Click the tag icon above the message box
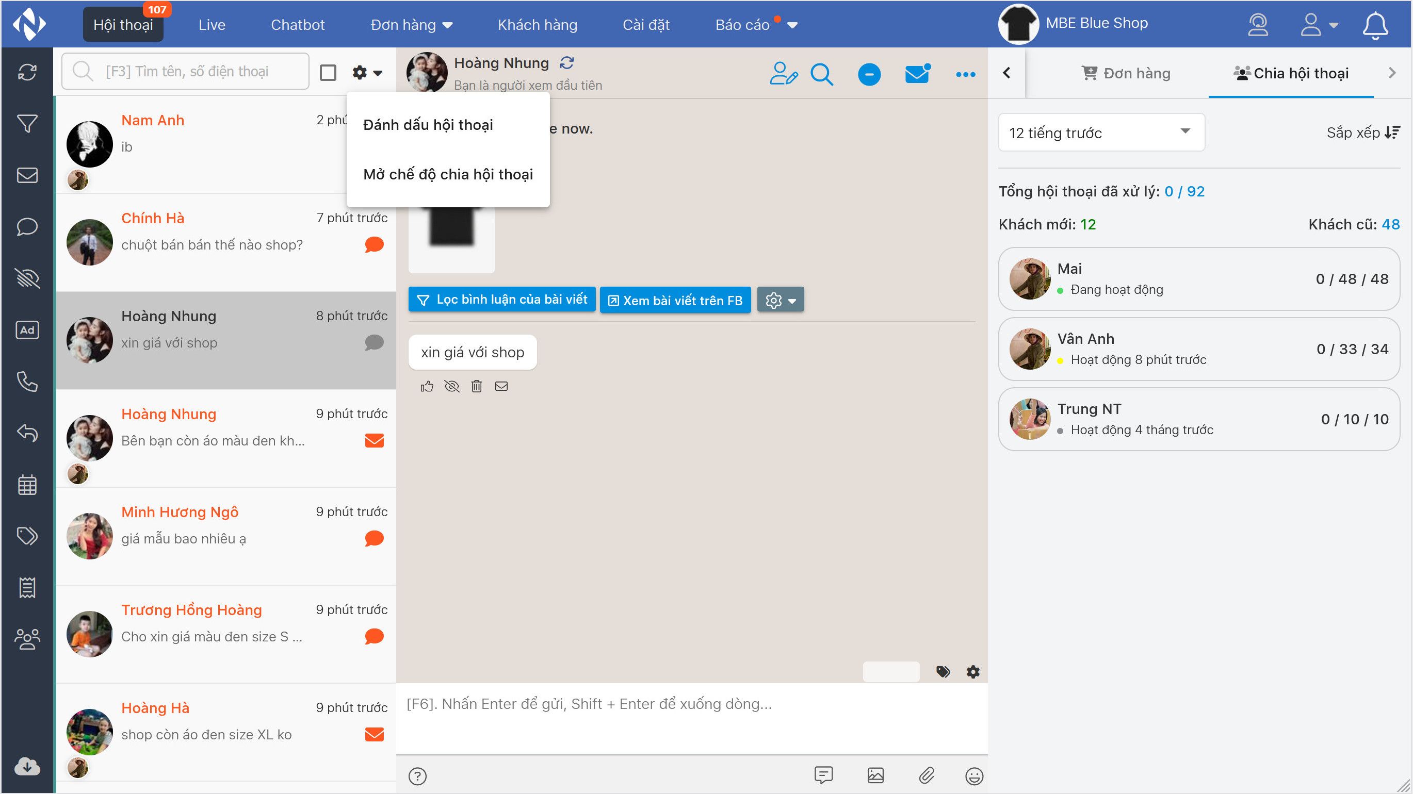 [x=943, y=672]
